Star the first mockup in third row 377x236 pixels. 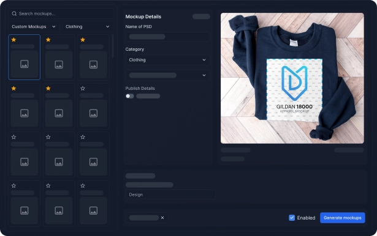13,137
